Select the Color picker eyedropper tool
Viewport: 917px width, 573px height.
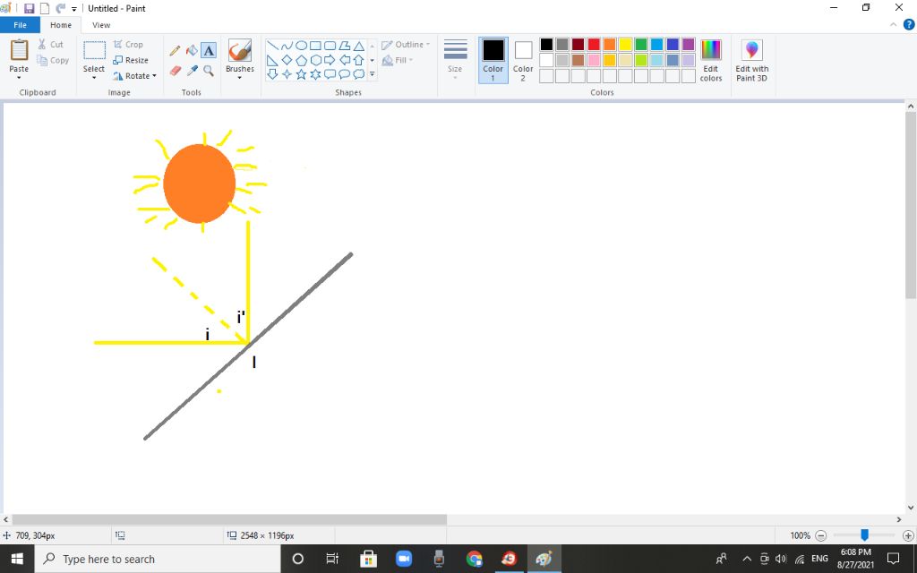(192, 71)
